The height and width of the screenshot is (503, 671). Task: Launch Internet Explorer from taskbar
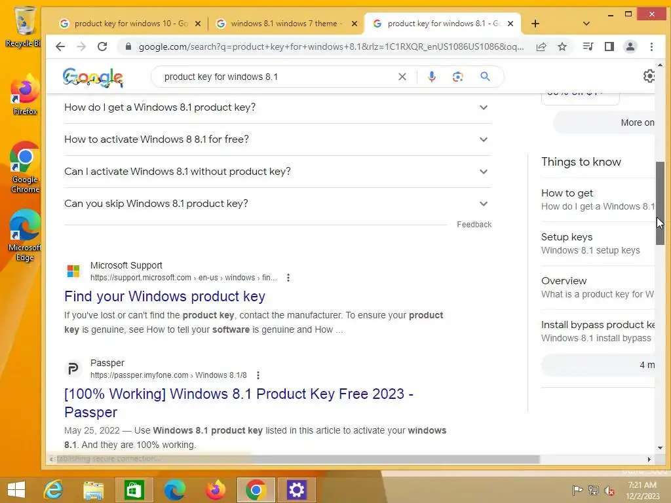54,490
